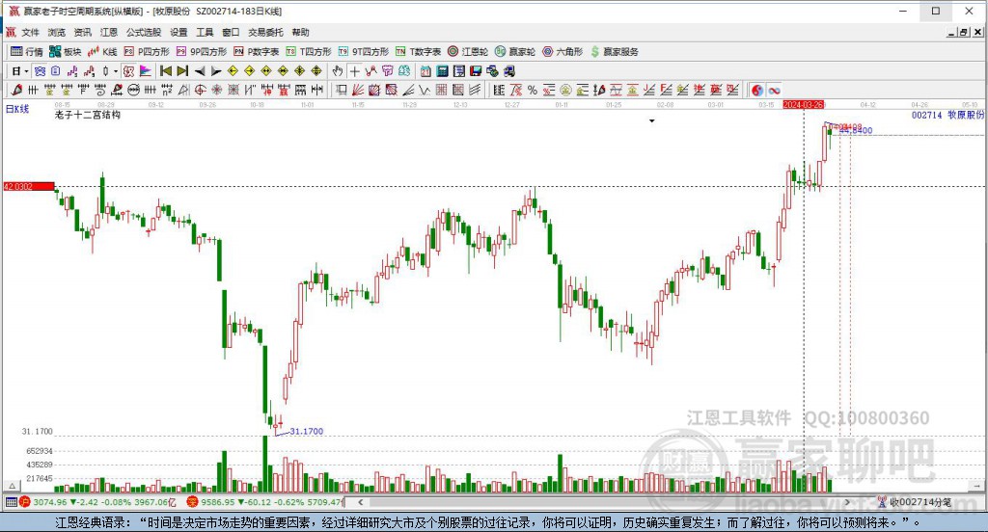Click the 31.1700 low price annotation
The height and width of the screenshot is (532, 988).
(306, 431)
